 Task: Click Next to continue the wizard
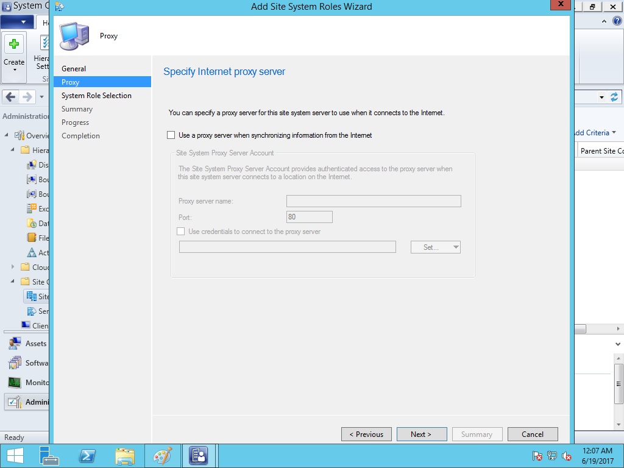[422, 434]
